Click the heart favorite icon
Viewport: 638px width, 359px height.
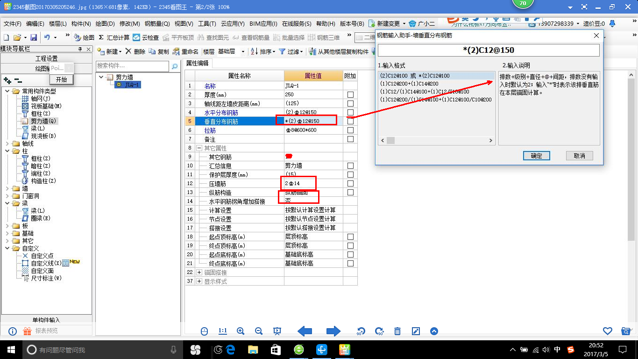(607, 331)
